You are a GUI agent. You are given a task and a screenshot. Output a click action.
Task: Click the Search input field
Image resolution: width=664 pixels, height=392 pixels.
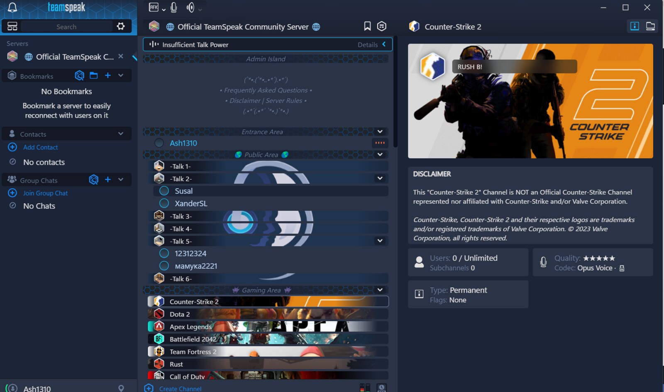(66, 27)
